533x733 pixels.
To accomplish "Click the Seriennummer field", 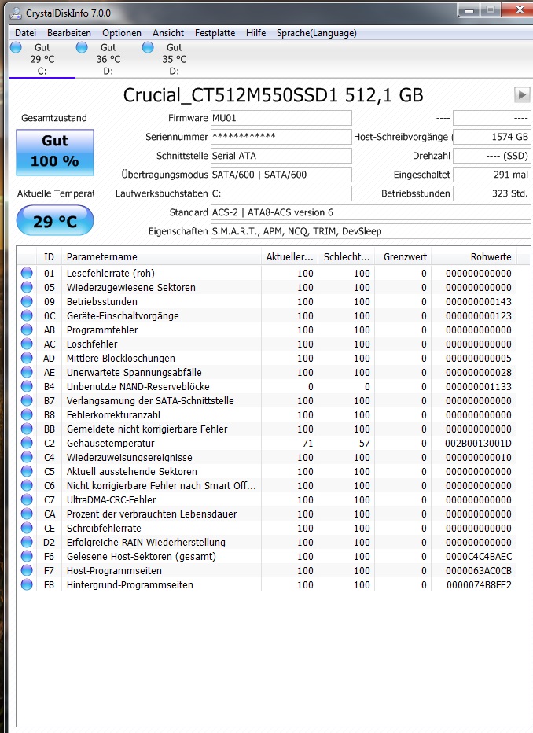I will click(281, 137).
